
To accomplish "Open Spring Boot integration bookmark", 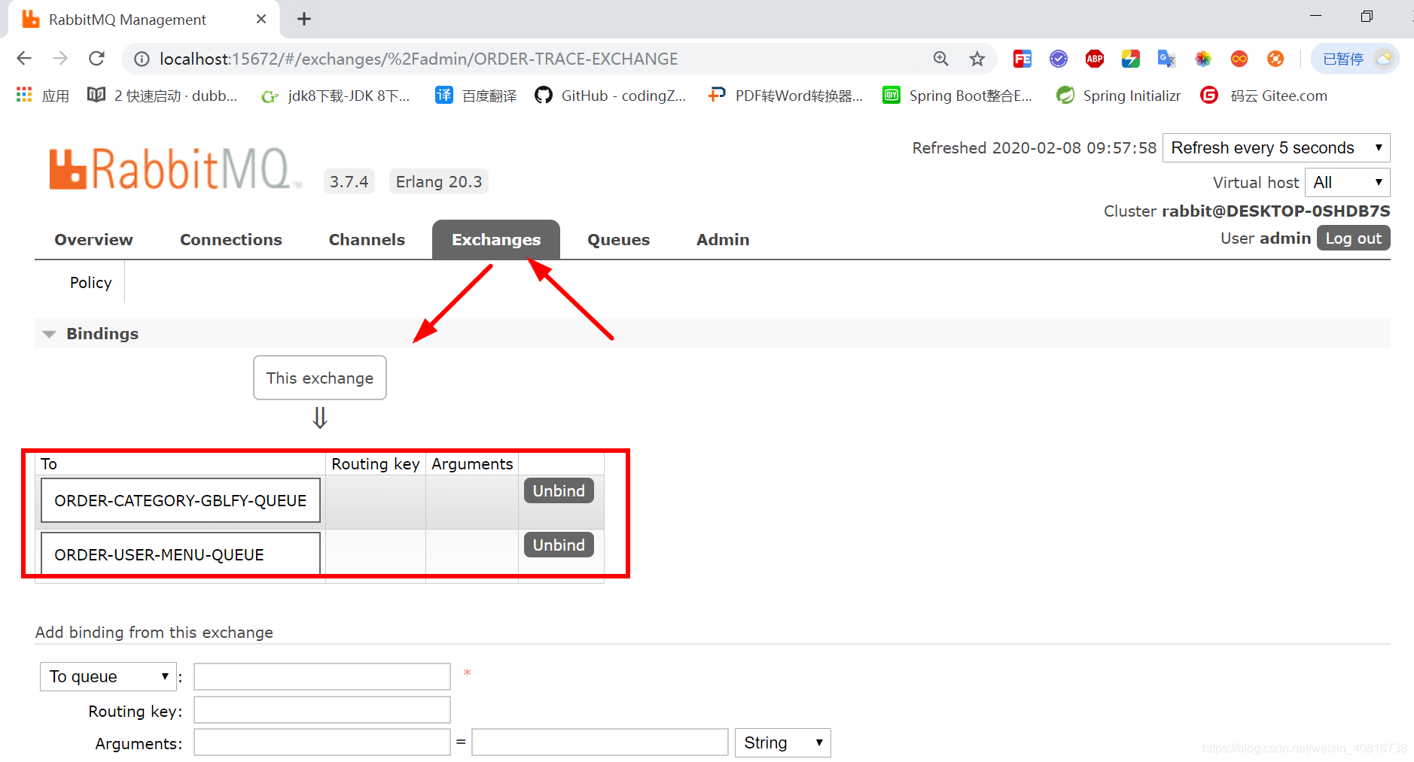I will pos(957,96).
